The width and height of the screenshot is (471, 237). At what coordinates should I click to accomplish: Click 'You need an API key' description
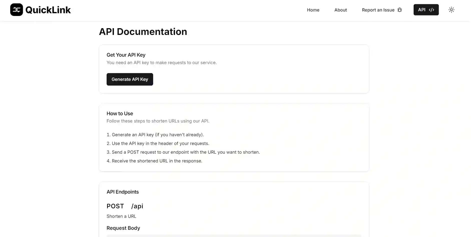coord(162,63)
